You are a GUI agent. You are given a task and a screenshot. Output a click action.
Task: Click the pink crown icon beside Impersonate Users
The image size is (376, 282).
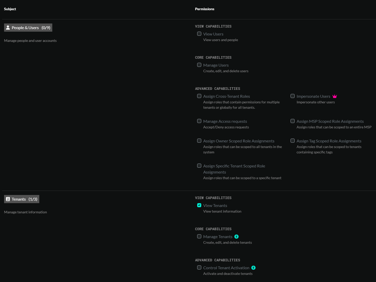335,96
